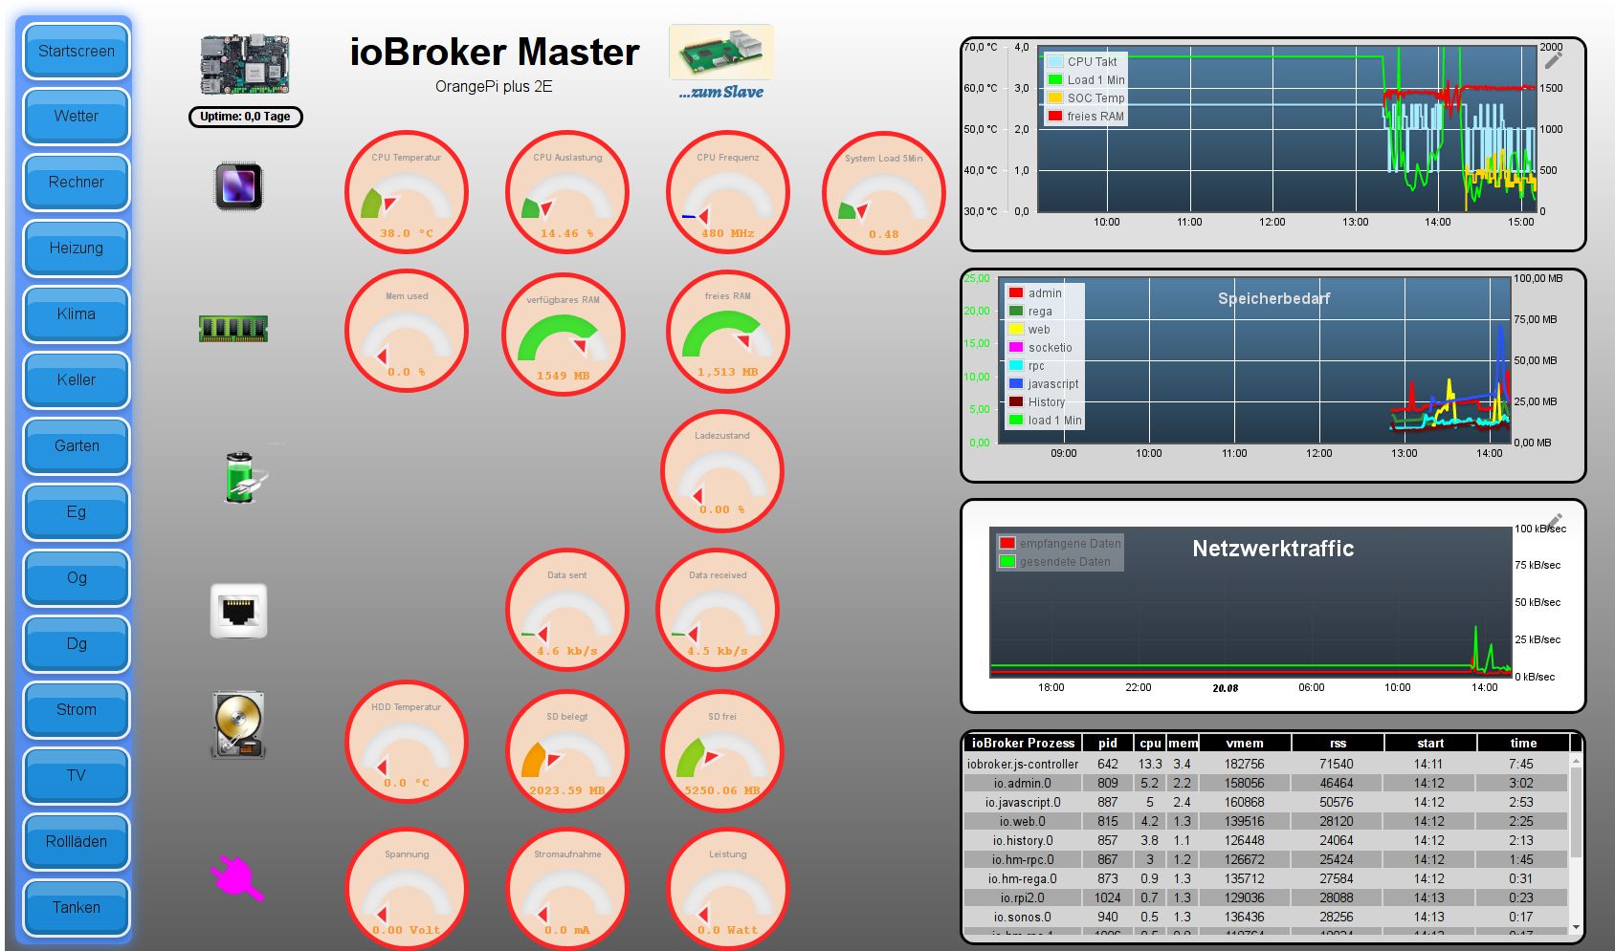Image resolution: width=1615 pixels, height=951 pixels.
Task: Sort process table by pid column
Action: 1108,743
